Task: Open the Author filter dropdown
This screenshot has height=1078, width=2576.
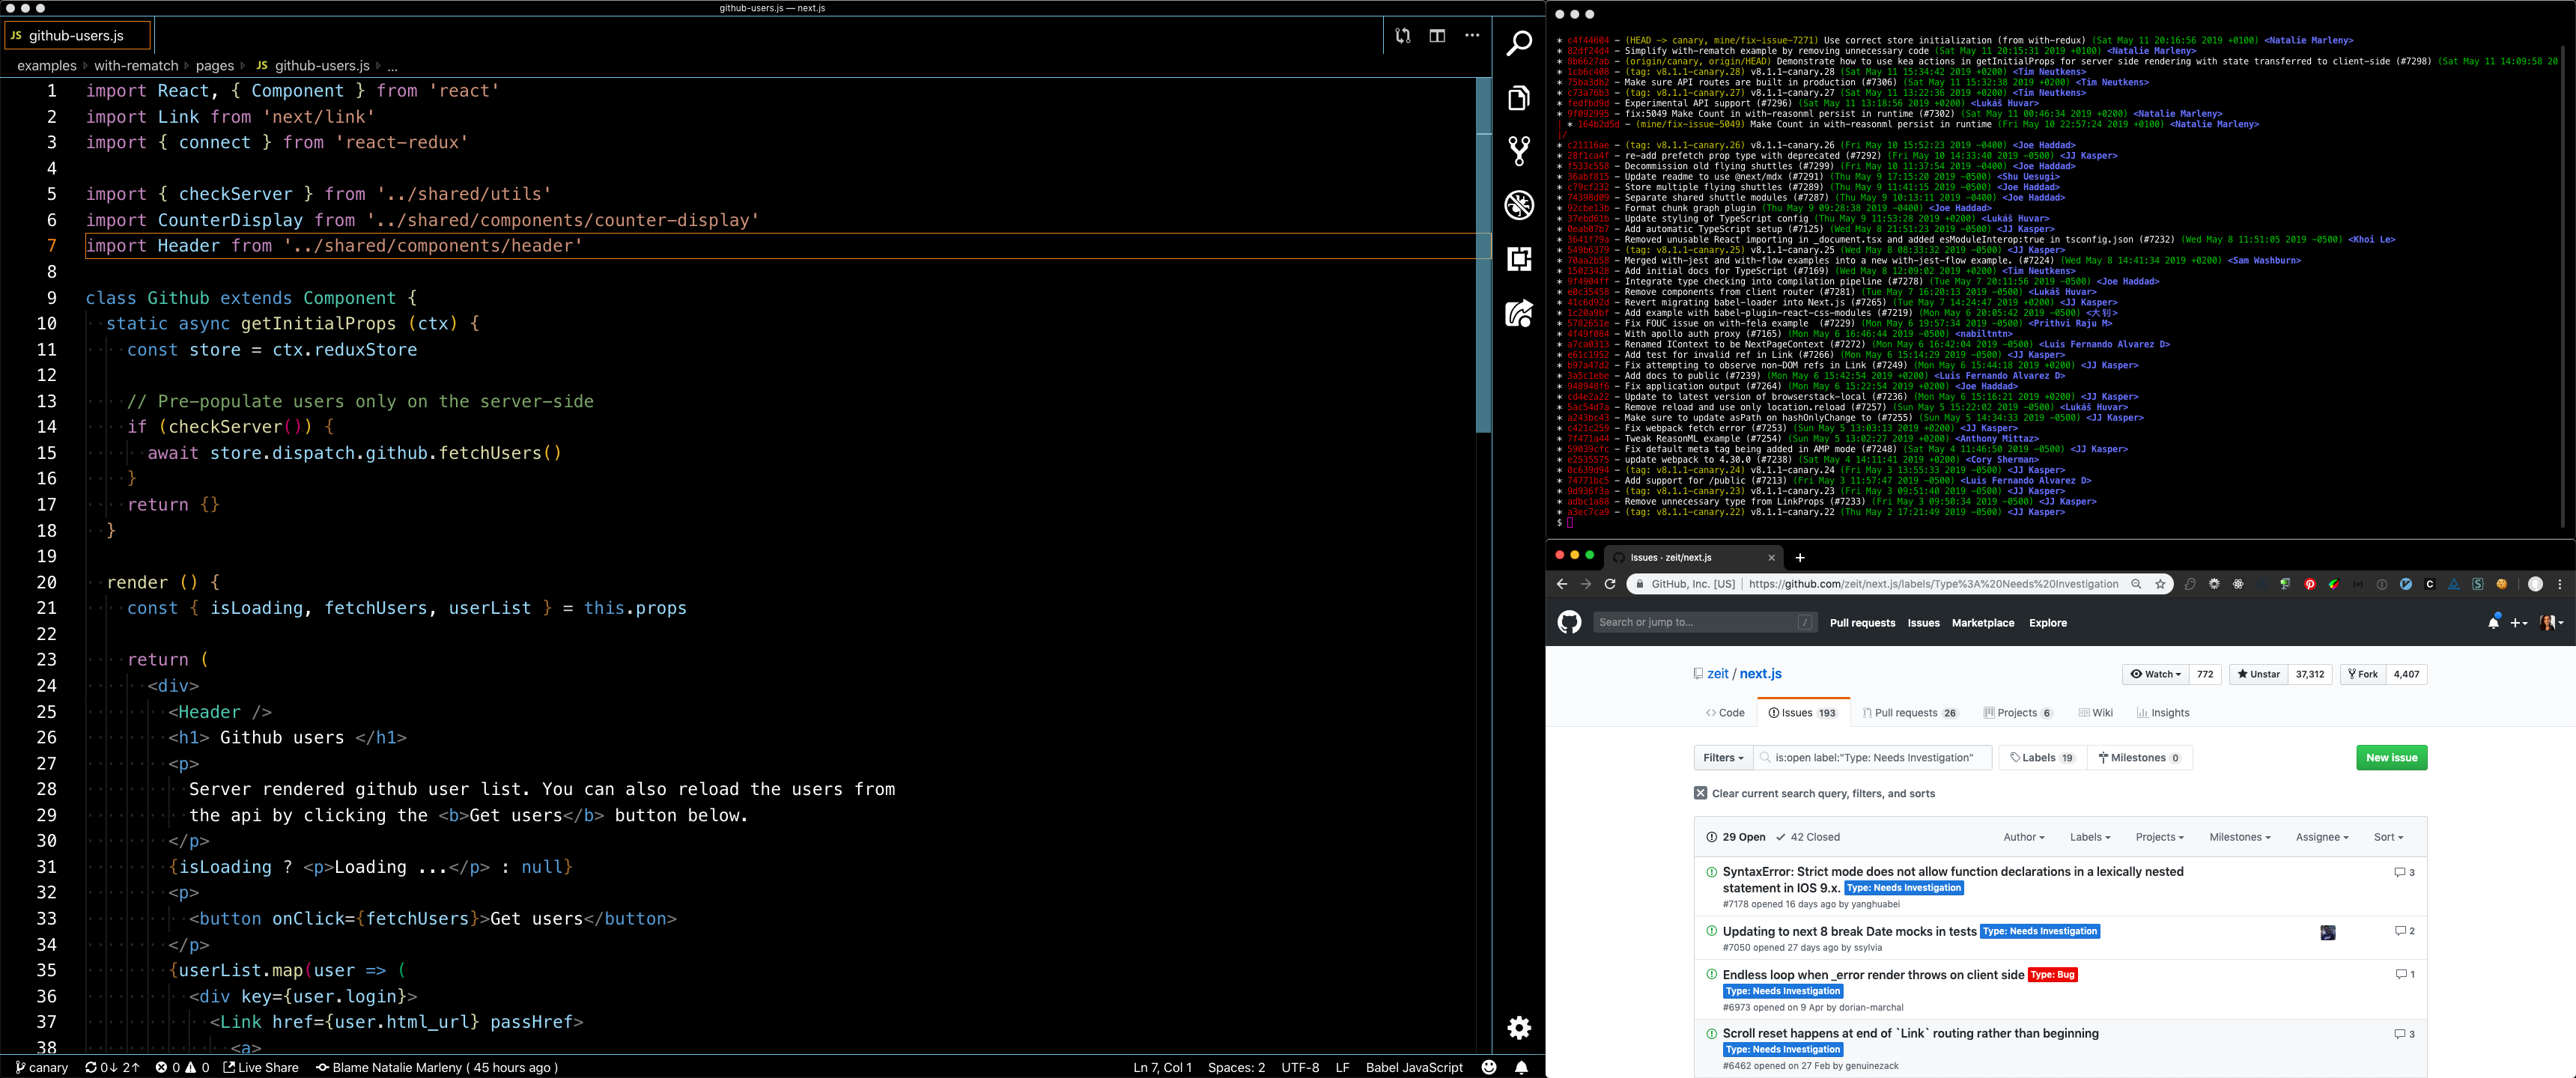Action: tap(2023, 837)
